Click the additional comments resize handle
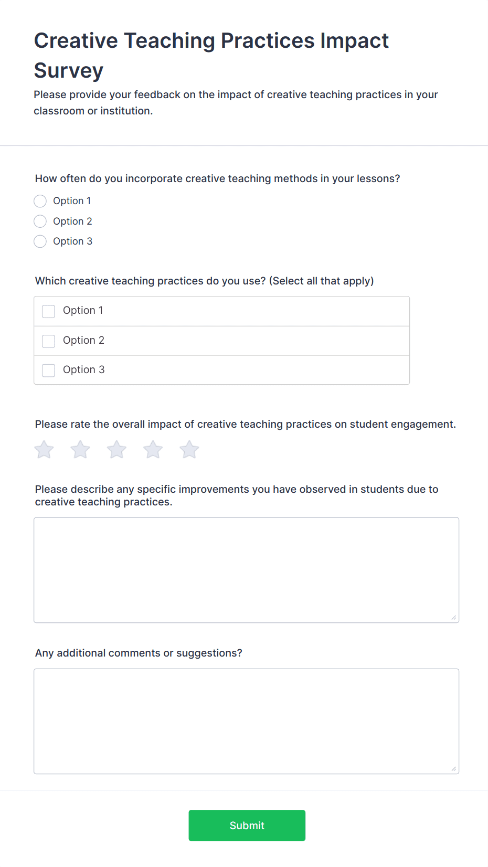The image size is (488, 867). tap(454, 769)
